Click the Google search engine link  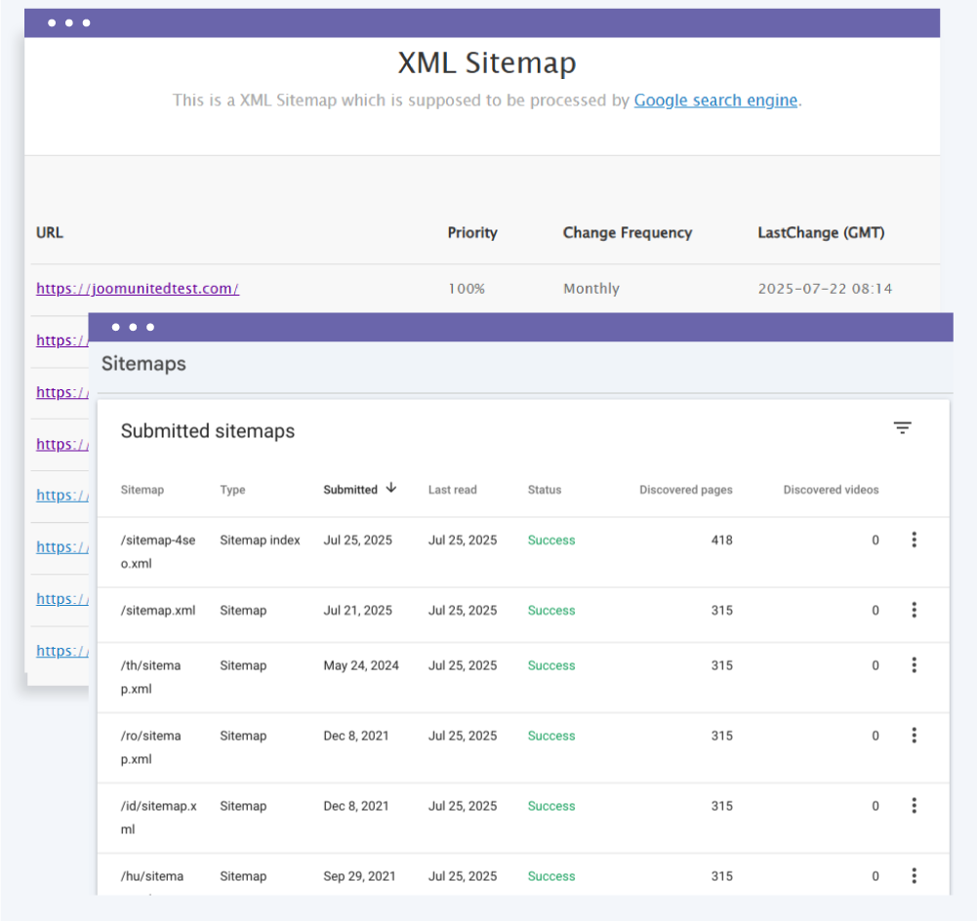(715, 100)
